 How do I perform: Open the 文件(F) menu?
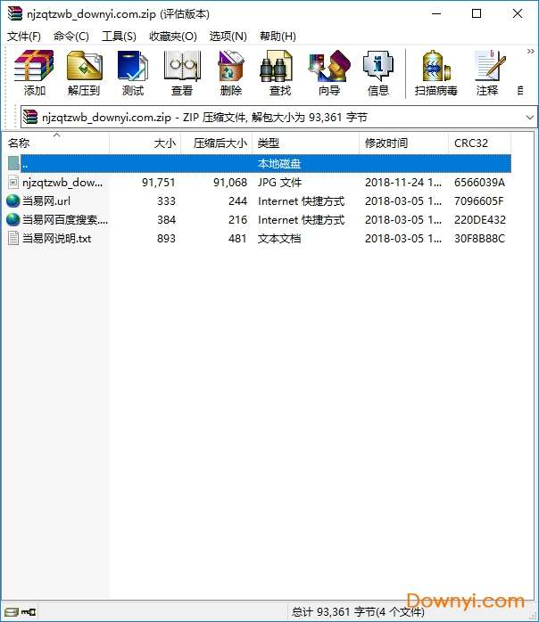(24, 37)
